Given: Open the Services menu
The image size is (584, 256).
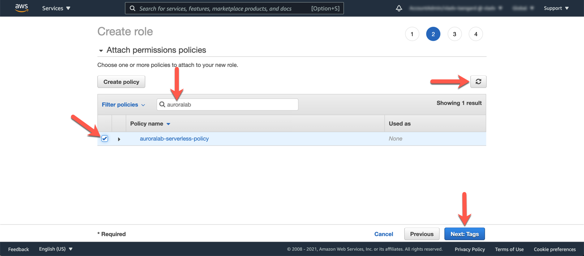Looking at the screenshot, I should [56, 8].
